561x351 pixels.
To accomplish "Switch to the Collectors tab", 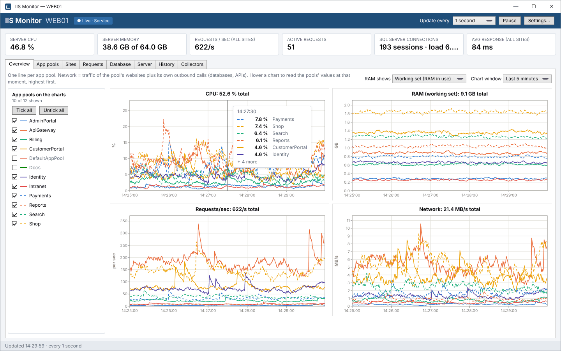I will (192, 64).
